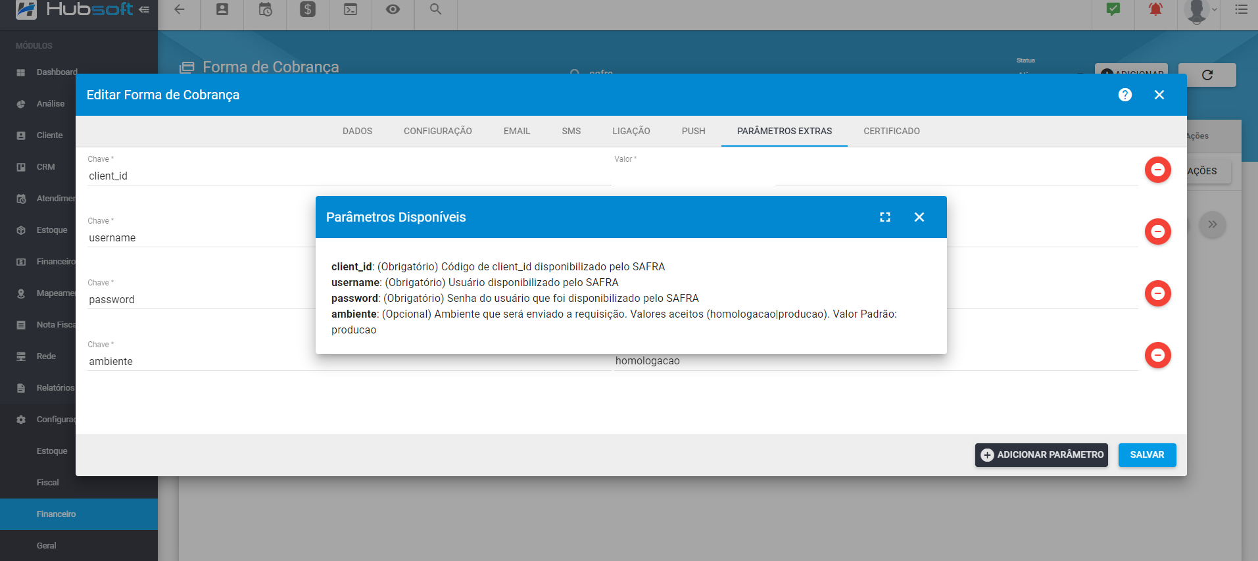Click the password key input field
The height and width of the screenshot is (561, 1258).
pos(201,300)
